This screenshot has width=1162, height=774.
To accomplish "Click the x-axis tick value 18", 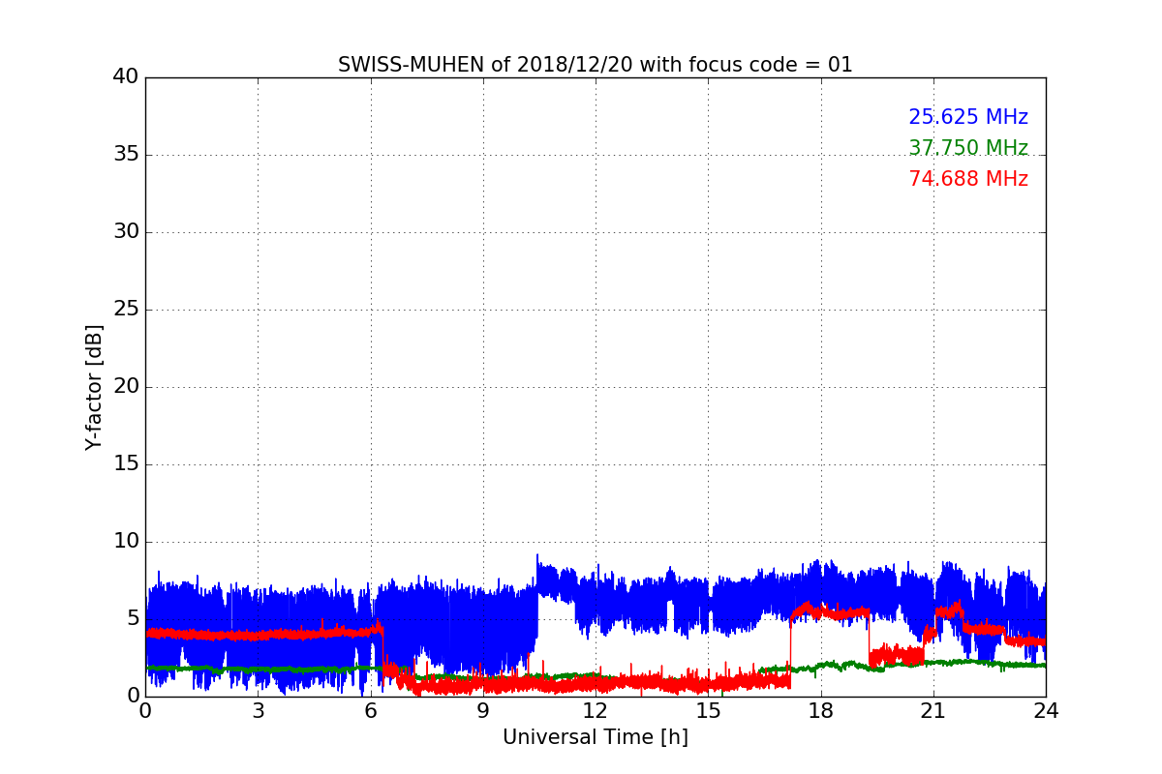I will pyautogui.click(x=821, y=711).
